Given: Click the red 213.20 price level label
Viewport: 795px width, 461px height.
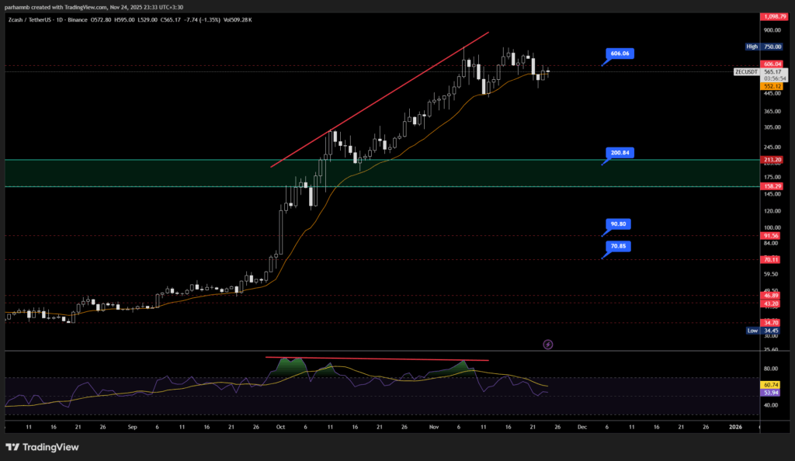Looking at the screenshot, I should coord(771,160).
